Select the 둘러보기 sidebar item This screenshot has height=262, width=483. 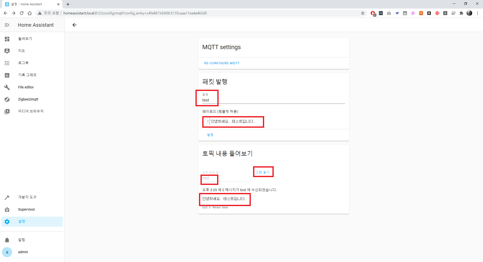point(32,39)
